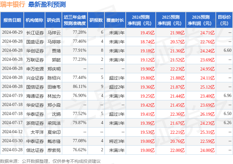
Task: Select the 海通证券 institution cell
Action: (x=35, y=96)
